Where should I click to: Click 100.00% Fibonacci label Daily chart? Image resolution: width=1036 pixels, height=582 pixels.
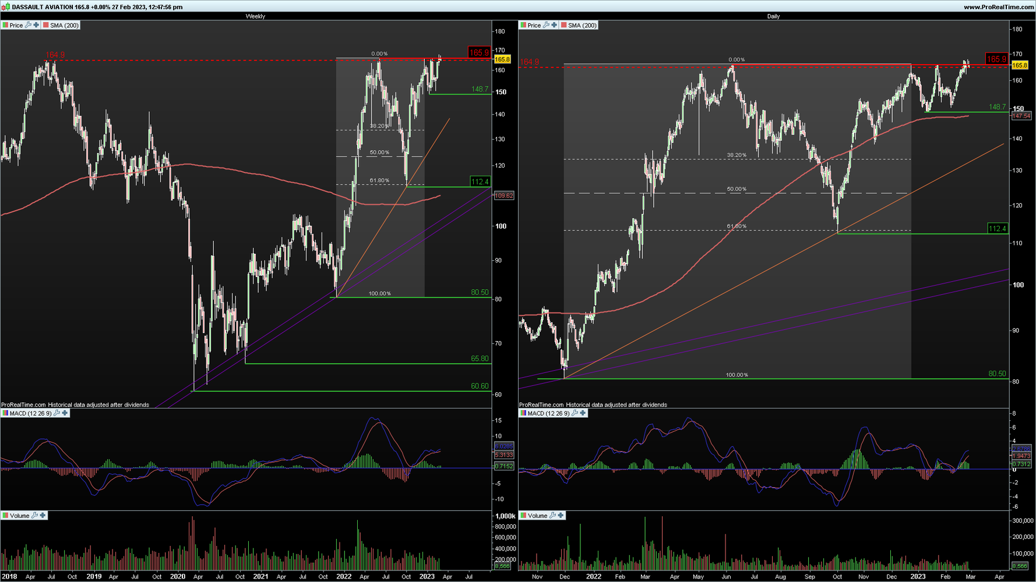tap(737, 375)
